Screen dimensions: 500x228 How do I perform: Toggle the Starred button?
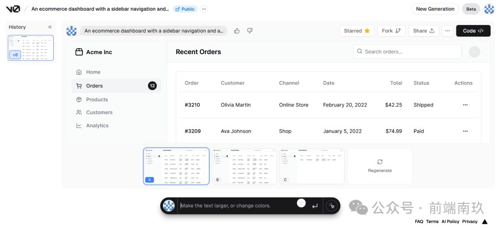tap(357, 31)
